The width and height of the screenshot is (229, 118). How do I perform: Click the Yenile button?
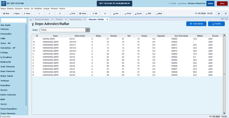216,24
